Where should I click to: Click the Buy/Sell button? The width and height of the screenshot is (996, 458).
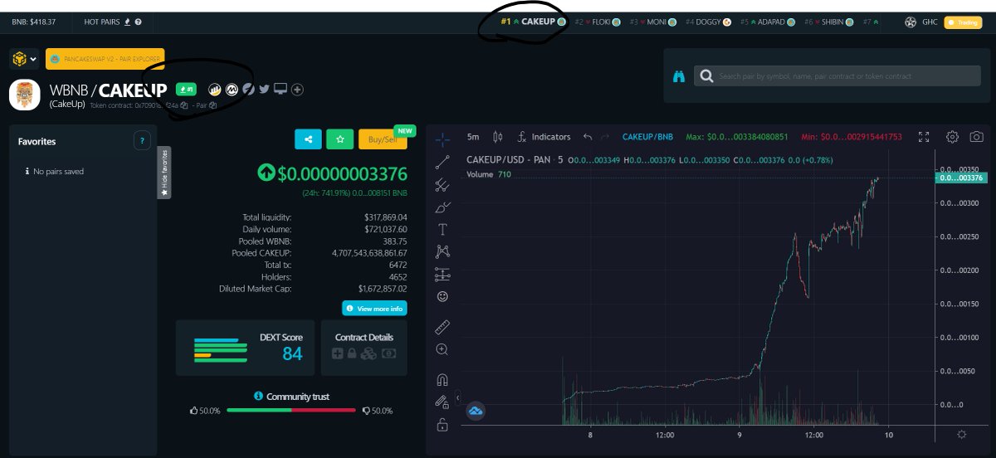tap(383, 139)
